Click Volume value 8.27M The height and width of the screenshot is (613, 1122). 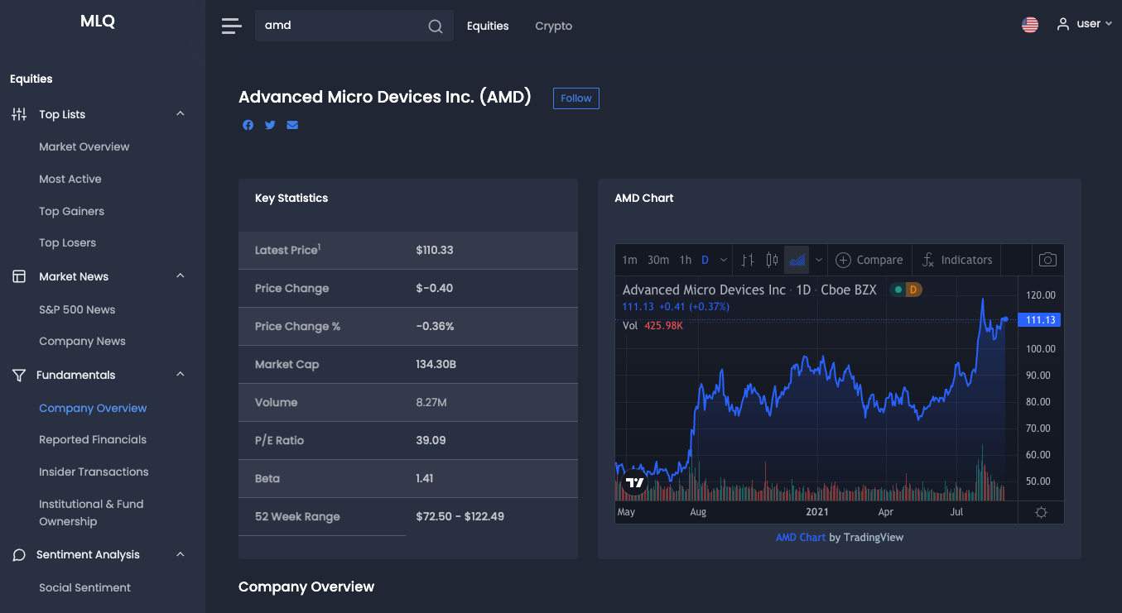point(431,402)
